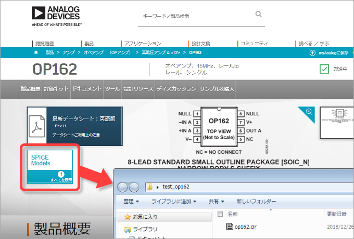354x239 pixels.
Task: Click the green 製造中 status checkbox
Action: coord(324,69)
